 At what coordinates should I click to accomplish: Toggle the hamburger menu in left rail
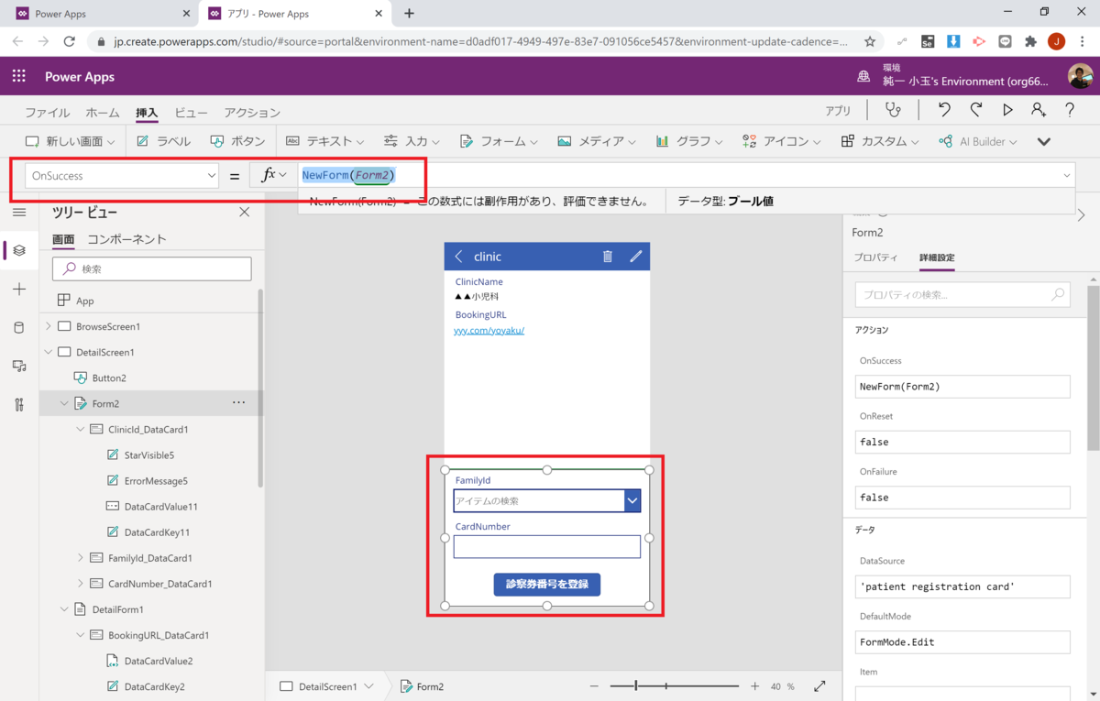(19, 213)
